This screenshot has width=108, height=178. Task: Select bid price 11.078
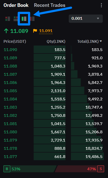point(10,148)
